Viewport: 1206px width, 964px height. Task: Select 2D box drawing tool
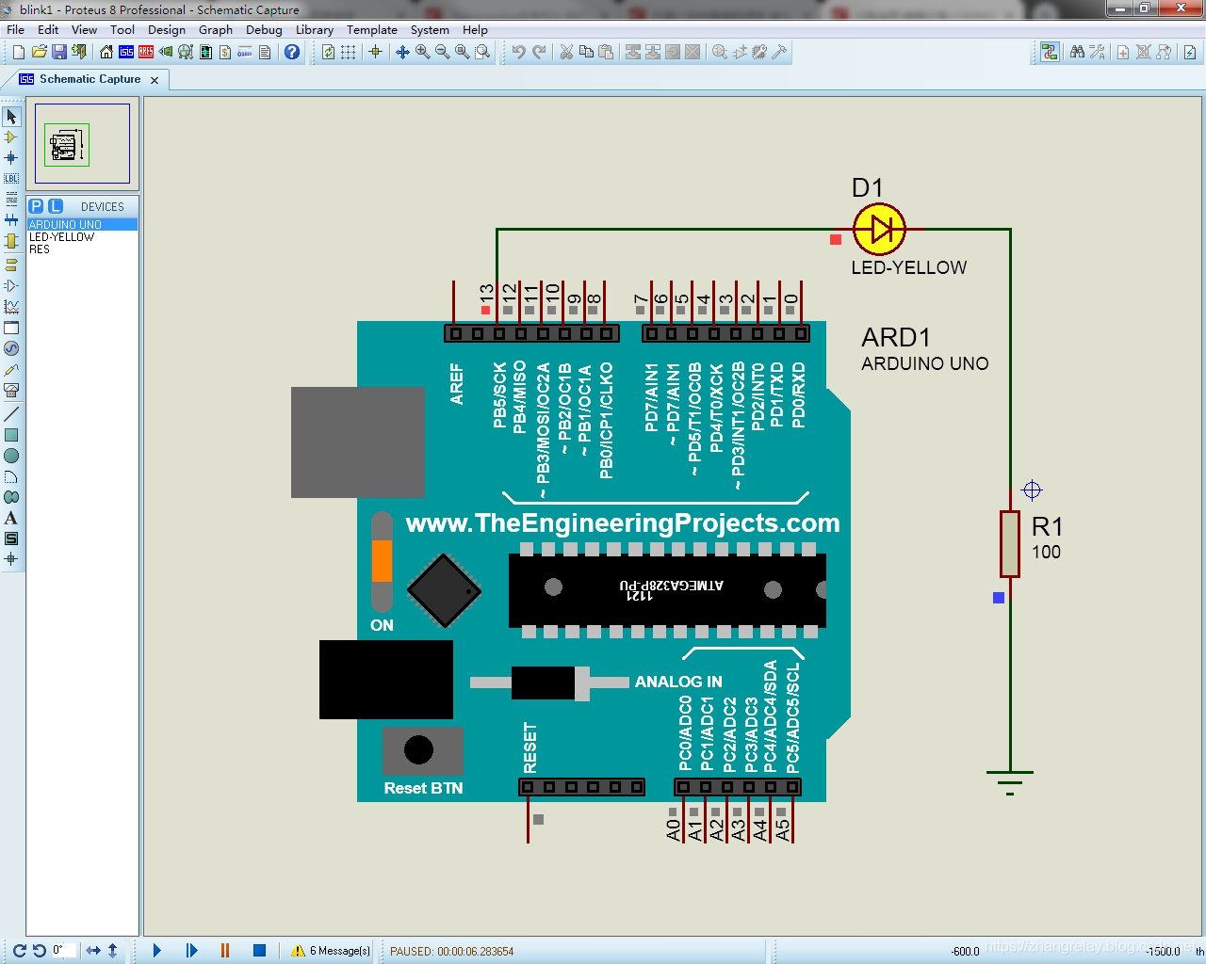11,435
